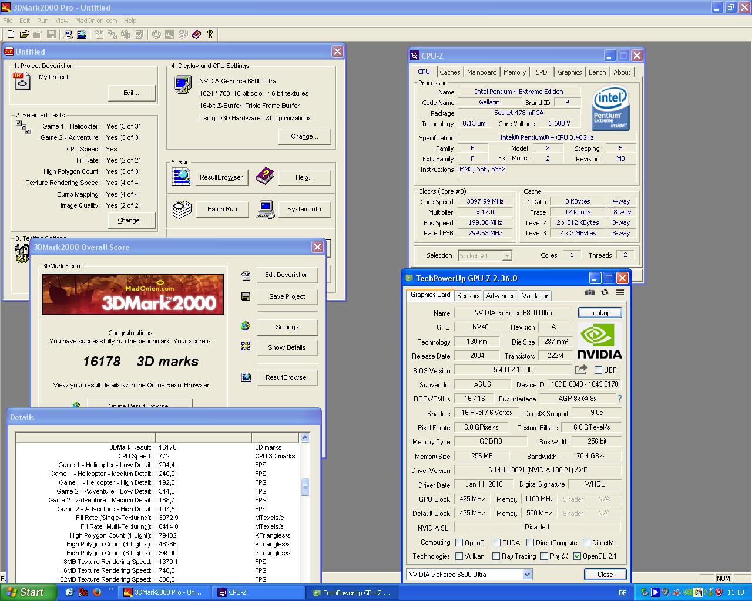The height and width of the screenshot is (601, 752).
Task: Open the File menu
Action: [x=8, y=21]
